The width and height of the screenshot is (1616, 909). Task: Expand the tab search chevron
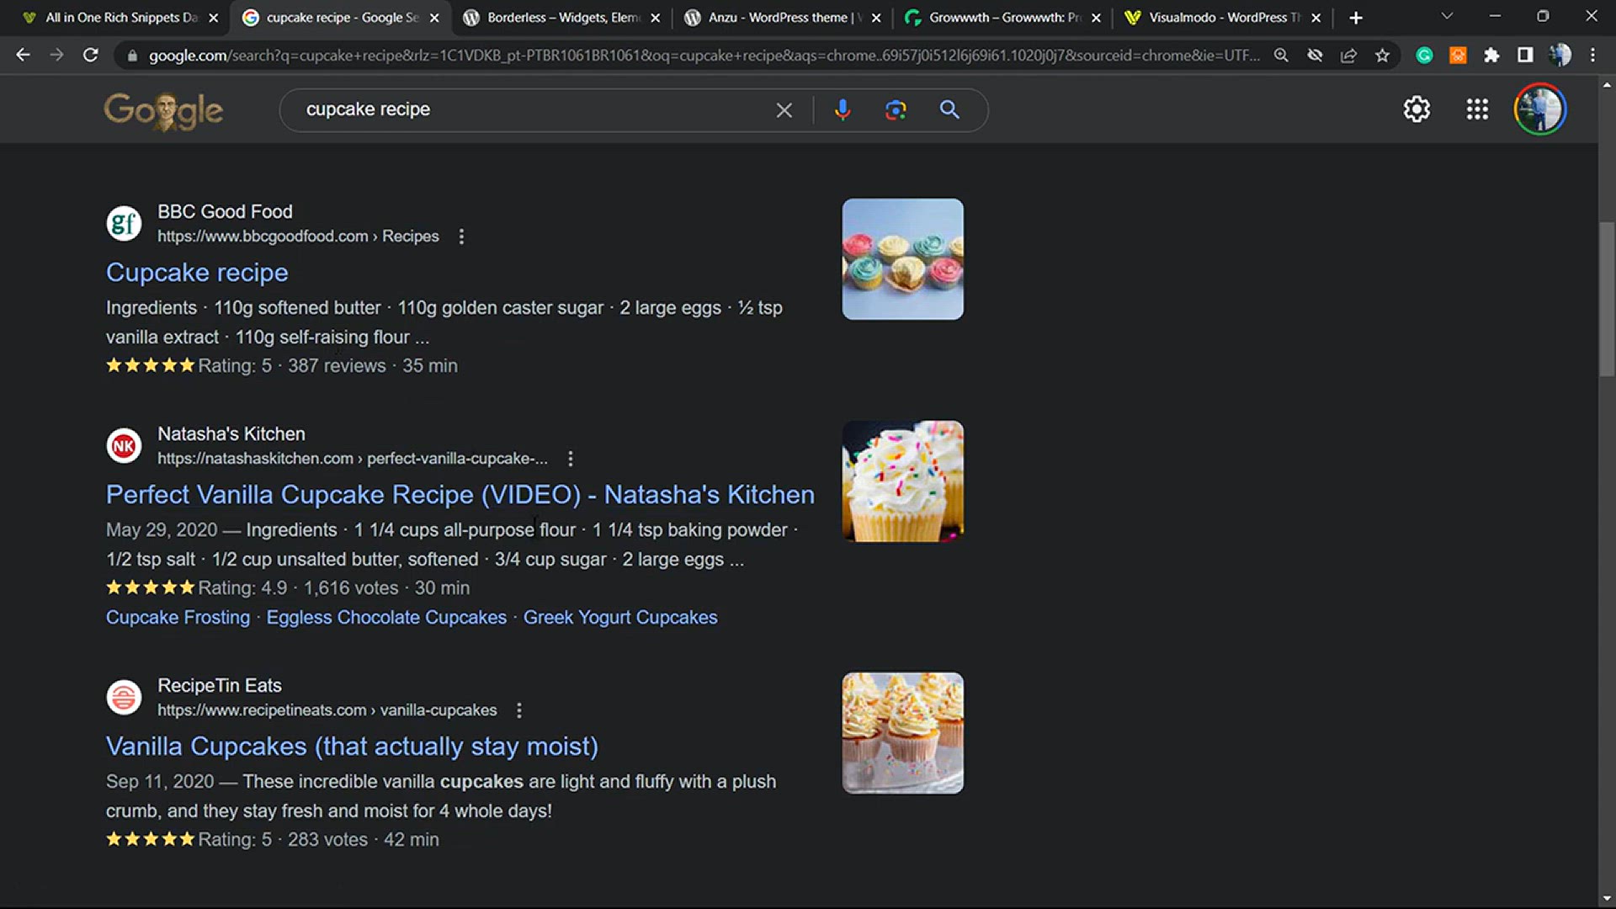1447,17
